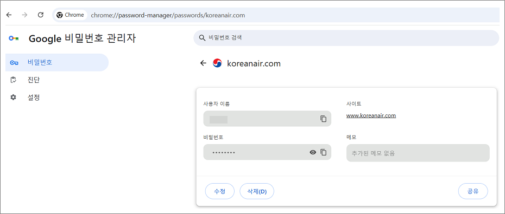
Task: Click the Google 비밀번호 관리자 title
Action: point(82,39)
